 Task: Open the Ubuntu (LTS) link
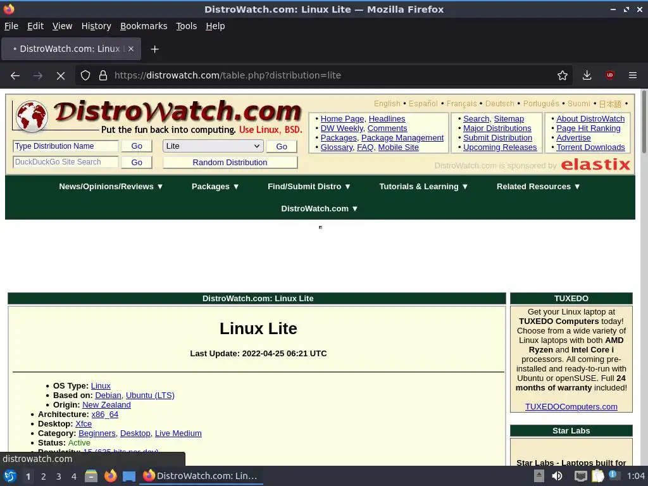tap(150, 396)
